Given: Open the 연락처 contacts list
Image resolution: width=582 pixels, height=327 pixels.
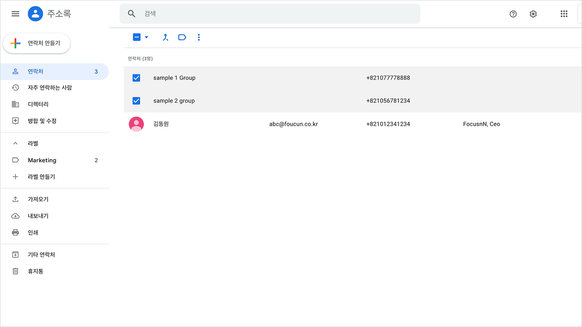Looking at the screenshot, I should pos(55,72).
